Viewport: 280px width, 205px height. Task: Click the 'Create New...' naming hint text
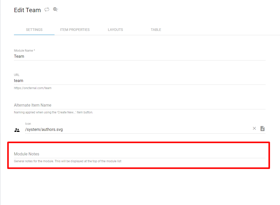click(x=54, y=112)
